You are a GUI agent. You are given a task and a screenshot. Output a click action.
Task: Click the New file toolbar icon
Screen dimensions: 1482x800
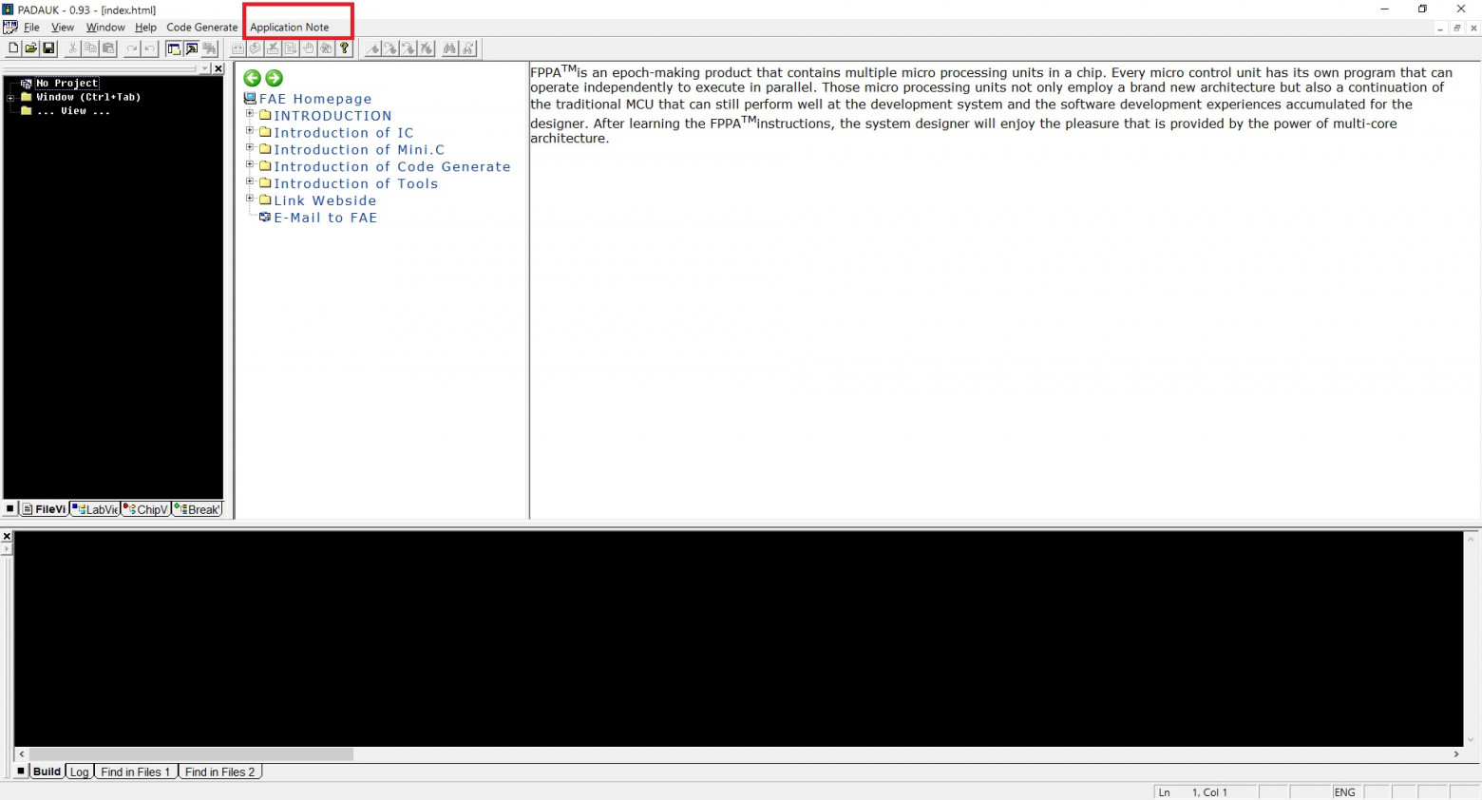[13, 48]
